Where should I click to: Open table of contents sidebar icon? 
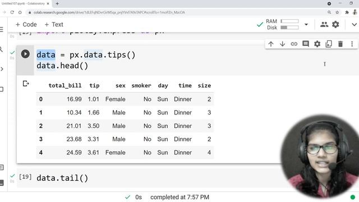[x=1, y=30]
